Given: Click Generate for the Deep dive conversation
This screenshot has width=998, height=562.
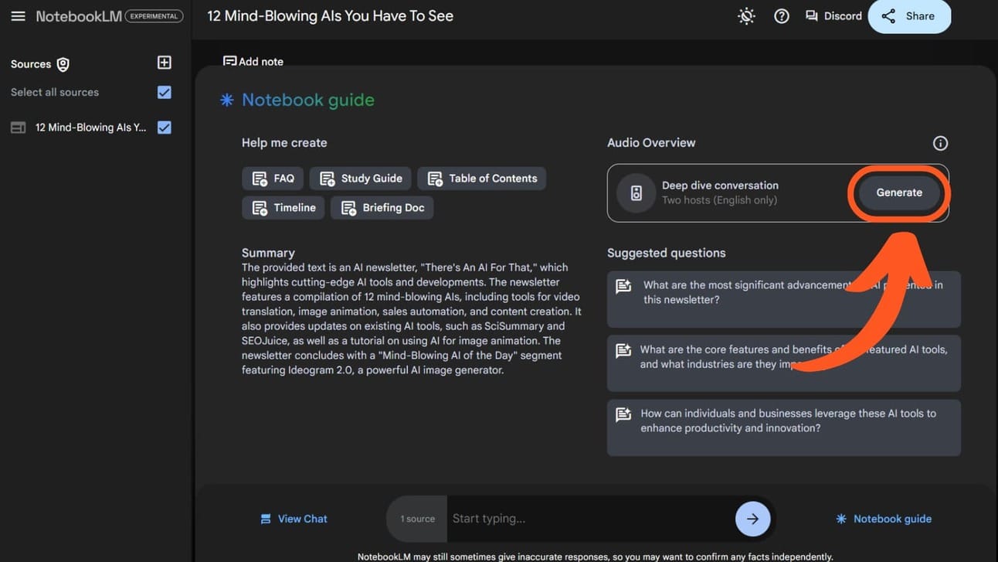Looking at the screenshot, I should click(899, 192).
